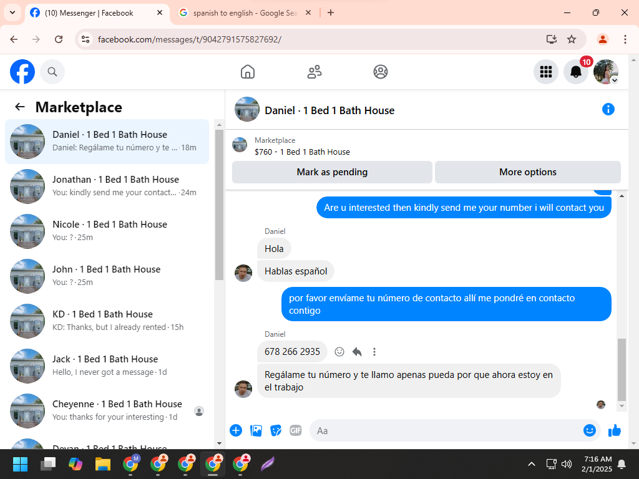Expand the tab search dropdown arrow
Viewport: 639px width, 479px height.
pos(12,12)
